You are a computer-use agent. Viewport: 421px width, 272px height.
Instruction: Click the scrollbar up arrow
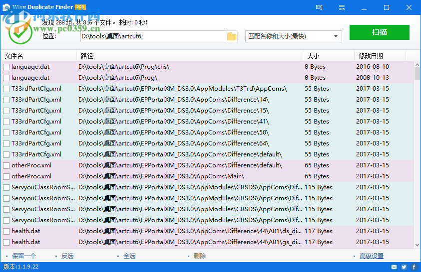click(x=417, y=65)
